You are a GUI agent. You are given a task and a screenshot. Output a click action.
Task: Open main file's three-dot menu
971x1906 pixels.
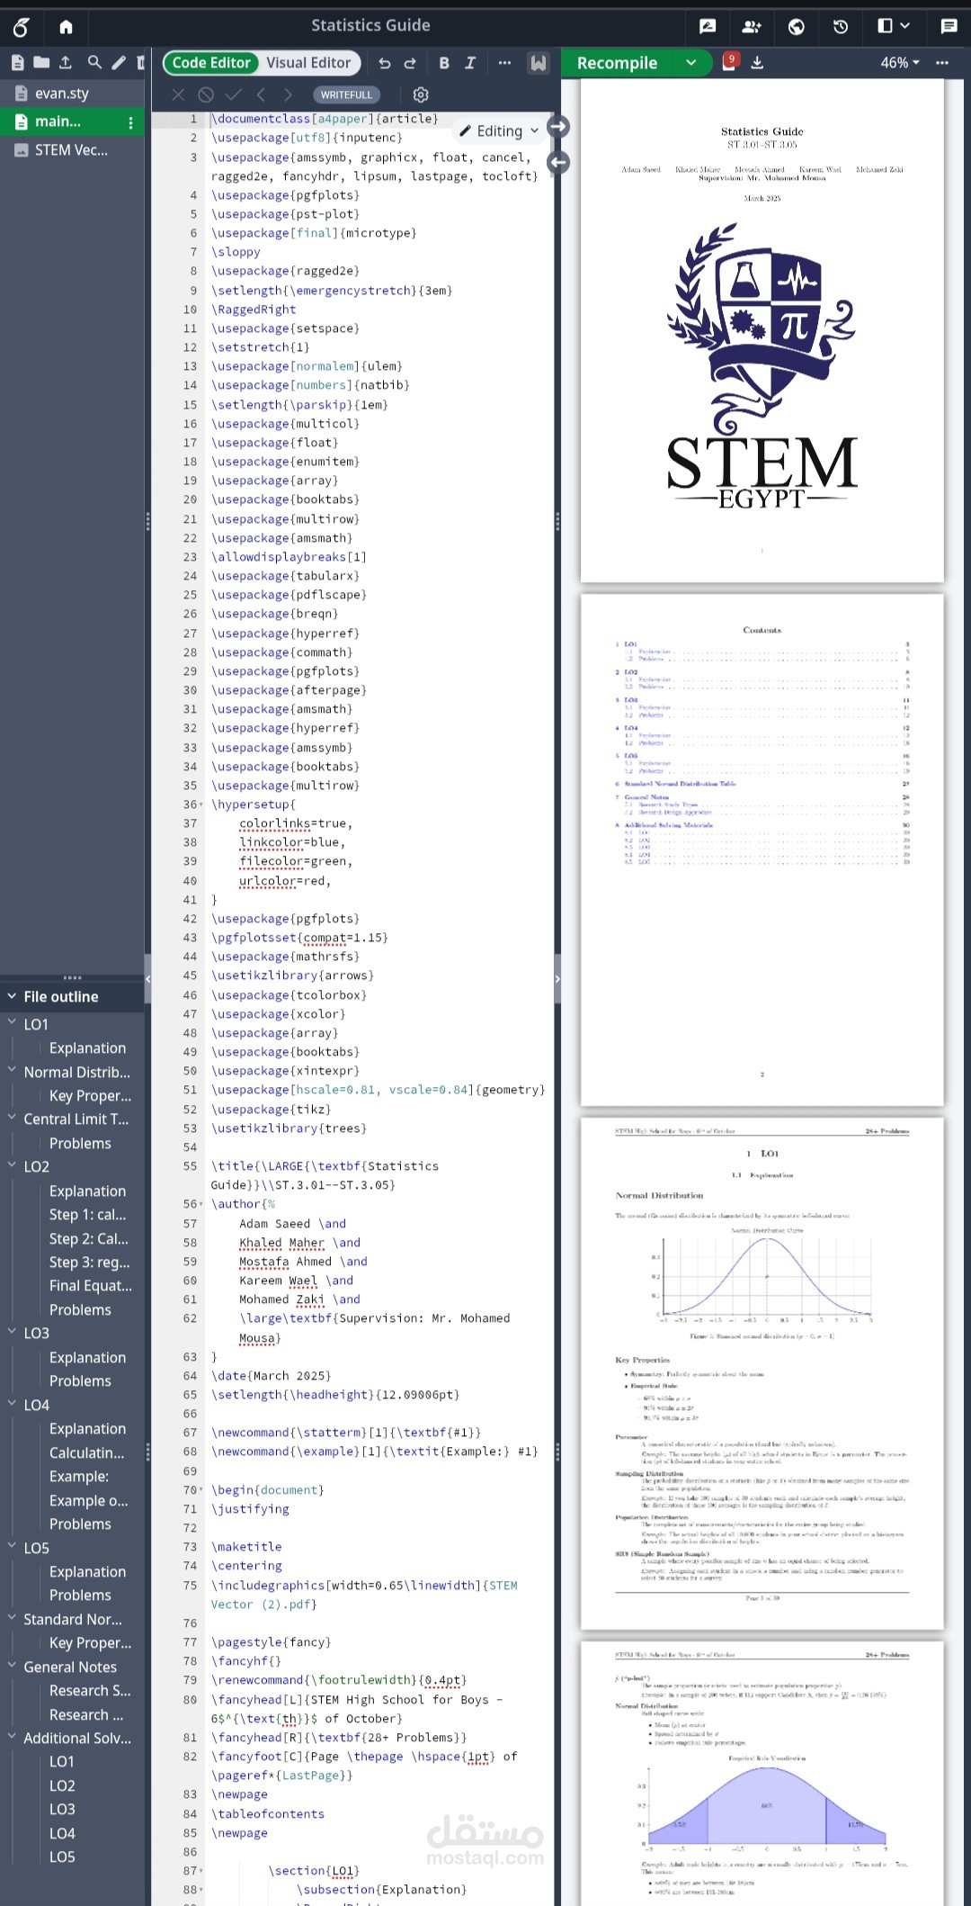130,122
